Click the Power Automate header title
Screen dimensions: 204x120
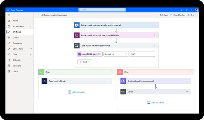pos(17,10)
